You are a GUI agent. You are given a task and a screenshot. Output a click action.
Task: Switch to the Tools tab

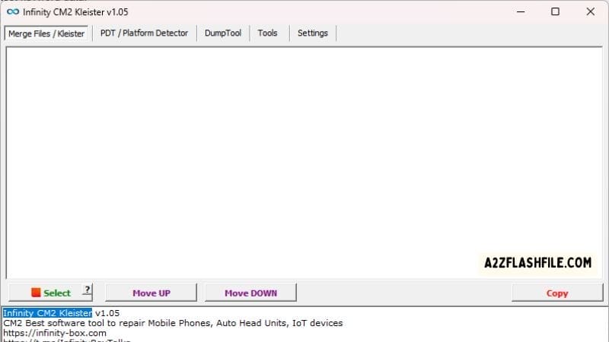click(x=267, y=33)
